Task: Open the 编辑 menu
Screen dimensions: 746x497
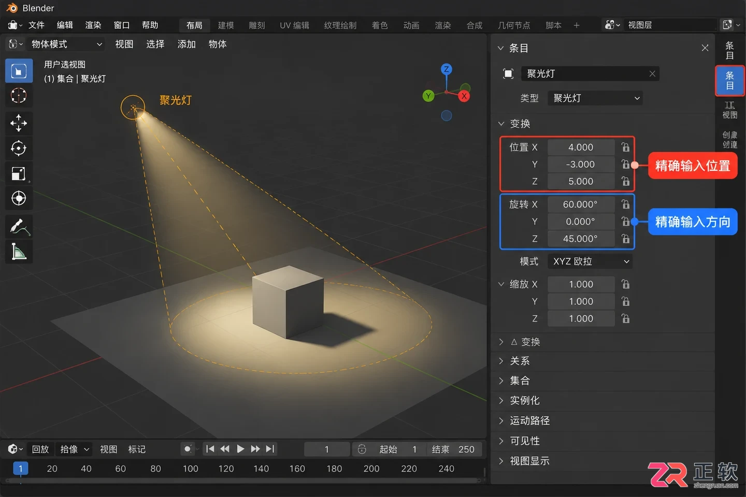Action: pos(65,25)
